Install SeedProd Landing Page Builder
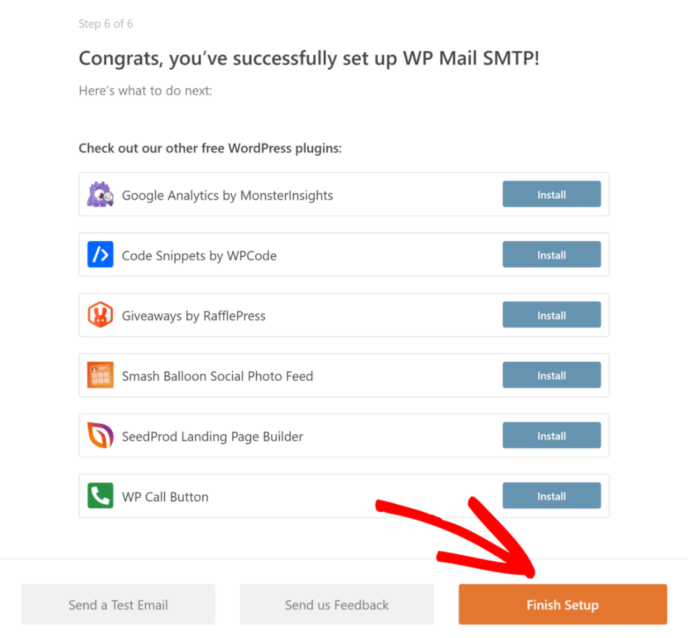688x638 pixels. (x=551, y=435)
